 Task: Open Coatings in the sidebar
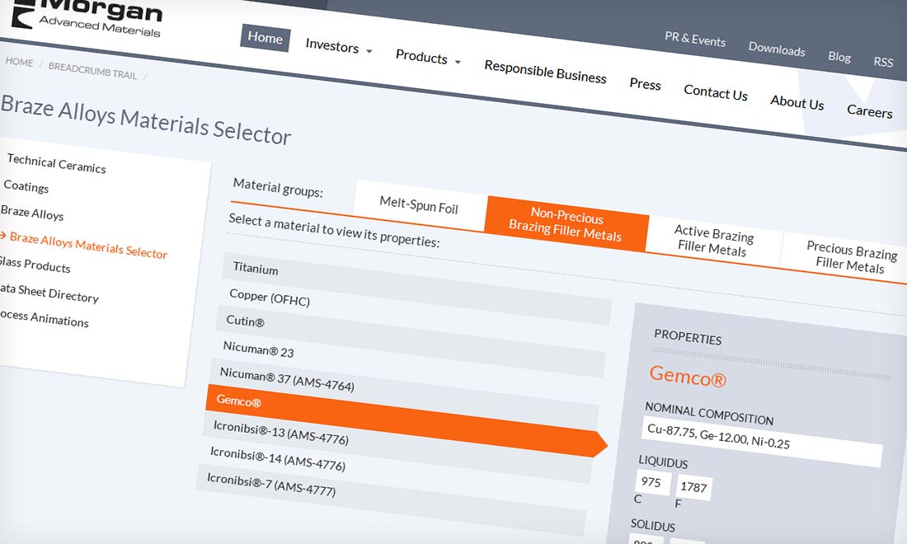26,187
